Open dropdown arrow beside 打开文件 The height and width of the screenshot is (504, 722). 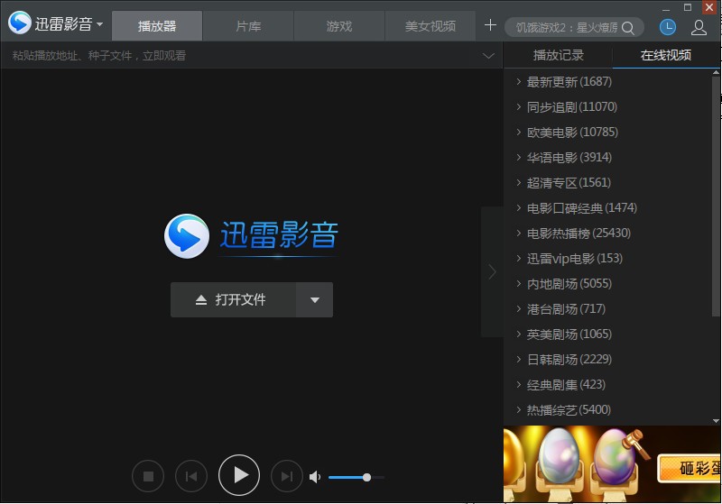(315, 300)
